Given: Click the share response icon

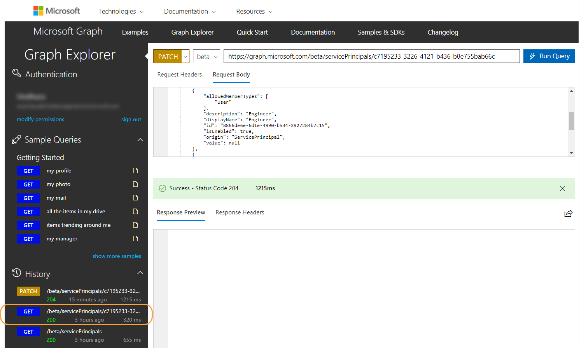Looking at the screenshot, I should 569,213.
